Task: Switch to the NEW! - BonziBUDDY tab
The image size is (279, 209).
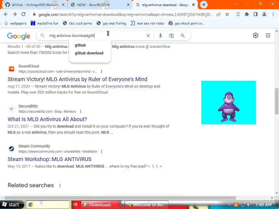Action: pos(100,5)
